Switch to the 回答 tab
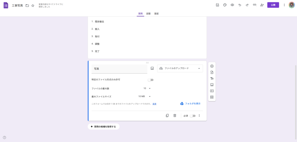The image size is (297, 142). tap(148, 14)
